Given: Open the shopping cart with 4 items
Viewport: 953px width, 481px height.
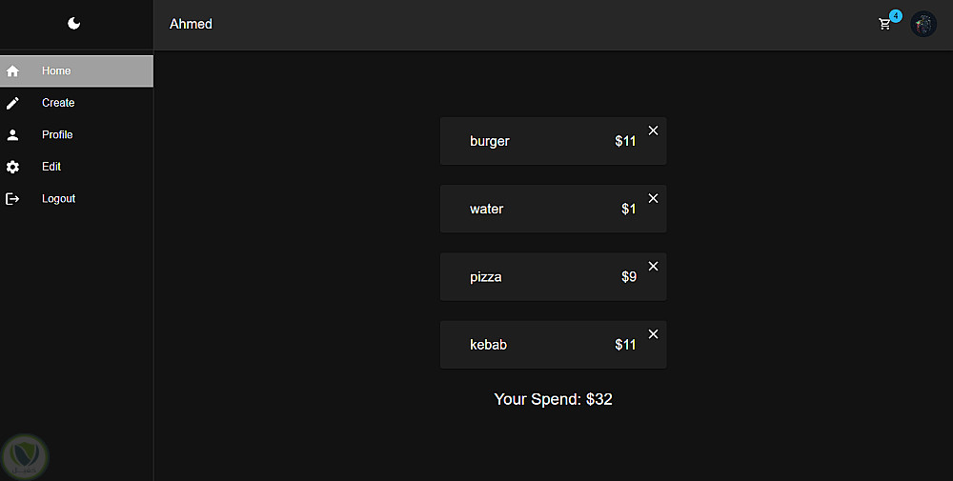Looking at the screenshot, I should click(885, 24).
